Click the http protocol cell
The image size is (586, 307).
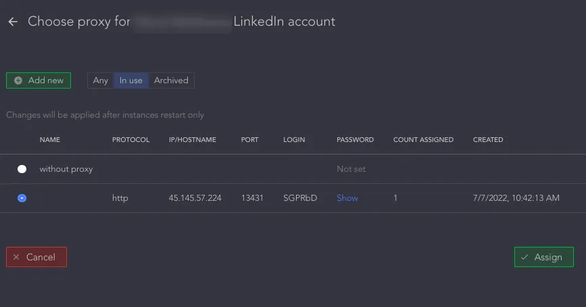[120, 198]
